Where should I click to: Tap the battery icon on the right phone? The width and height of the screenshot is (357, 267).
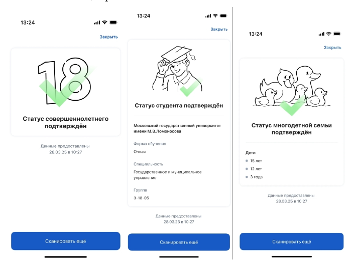click(337, 34)
